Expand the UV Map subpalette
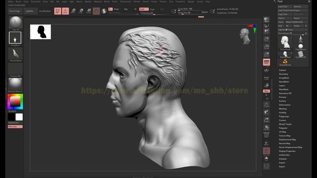 [282, 132]
